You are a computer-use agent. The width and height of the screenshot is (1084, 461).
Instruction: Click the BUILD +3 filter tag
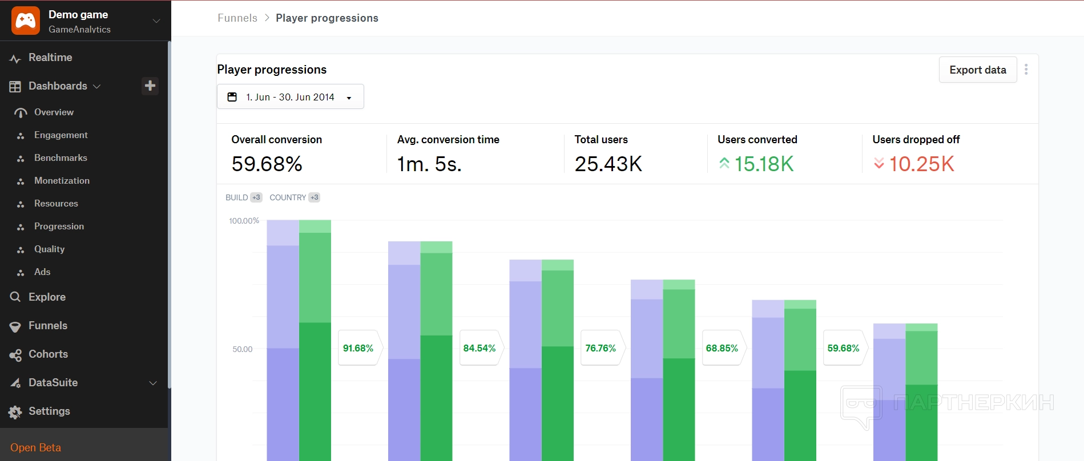point(243,197)
